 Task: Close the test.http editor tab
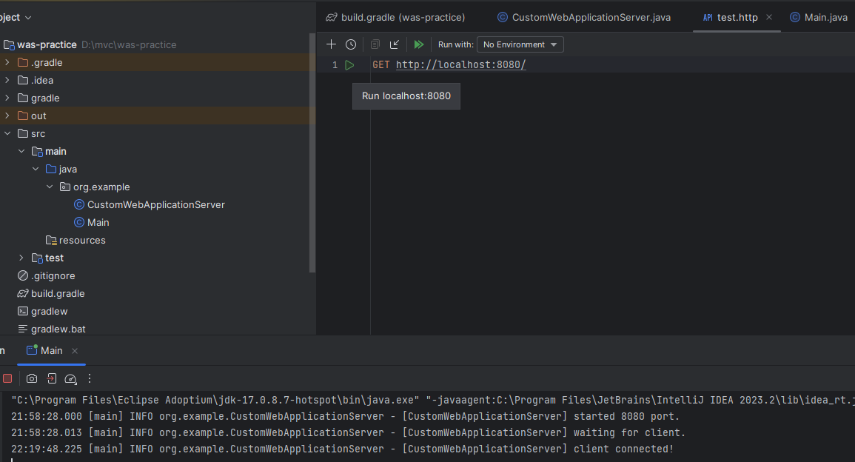pyautogui.click(x=769, y=18)
